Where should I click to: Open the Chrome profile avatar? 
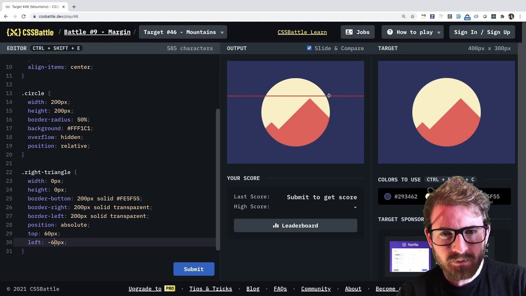[511, 16]
